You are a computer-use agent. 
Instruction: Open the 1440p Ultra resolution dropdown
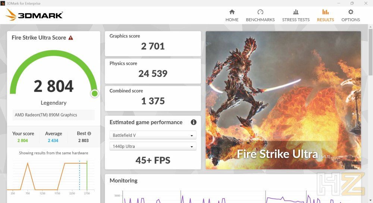pyautogui.click(x=153, y=146)
